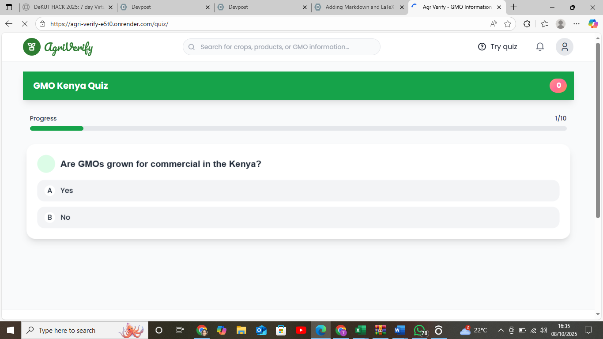603x339 pixels.
Task: Switch to the first Devpost tab
Action: tap(166, 7)
